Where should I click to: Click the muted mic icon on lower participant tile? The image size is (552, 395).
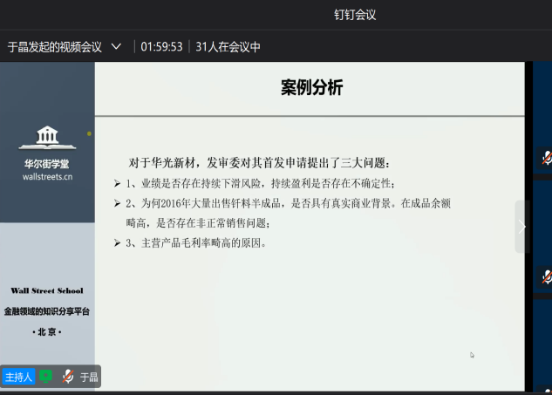point(547,277)
